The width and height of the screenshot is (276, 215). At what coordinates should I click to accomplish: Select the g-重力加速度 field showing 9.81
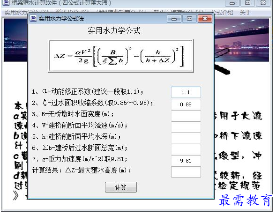186,161
